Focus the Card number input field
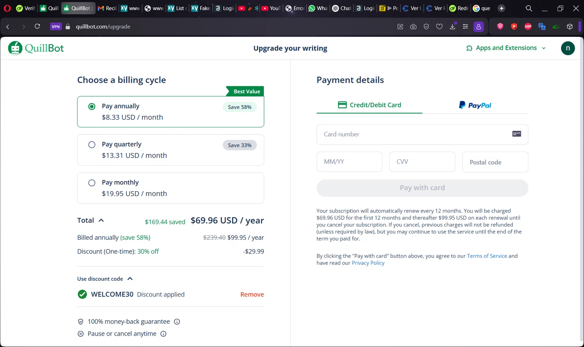Viewport: 584px width, 347px height. coord(422,134)
